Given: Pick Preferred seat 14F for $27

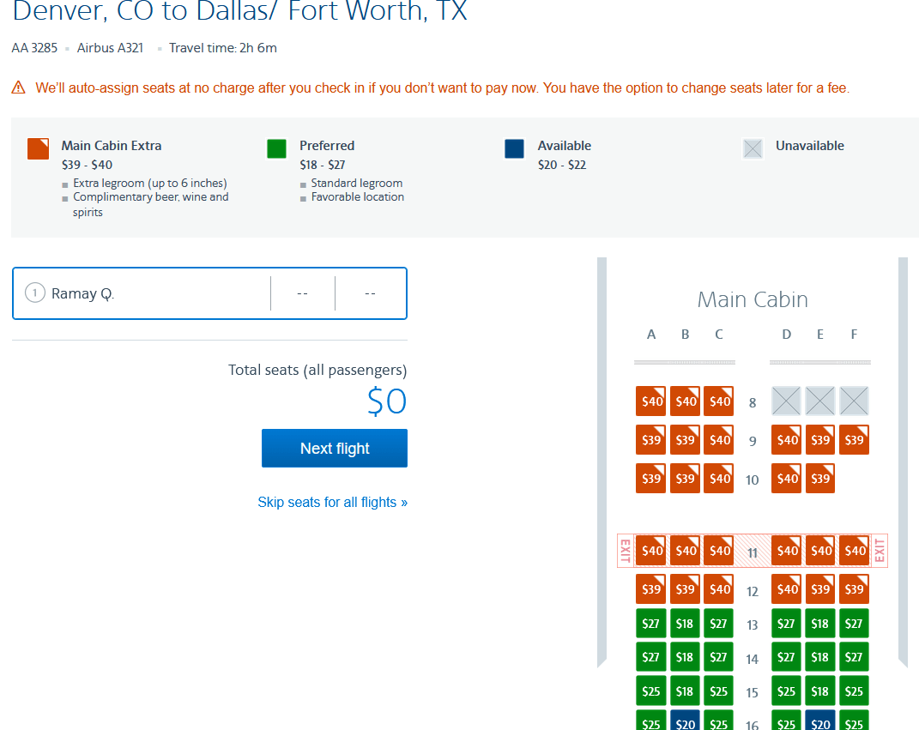Looking at the screenshot, I should [x=854, y=657].
